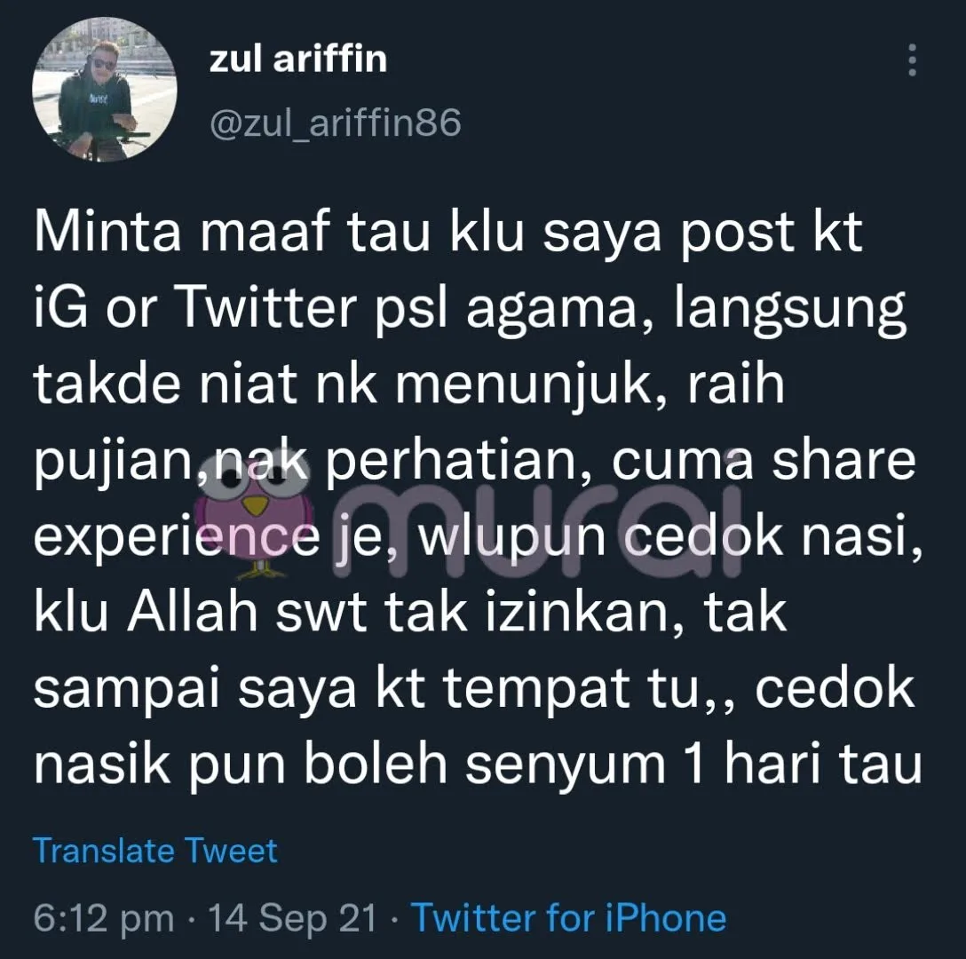Click the display name zul ariffin
This screenshot has height=959, width=966.
click(x=298, y=59)
